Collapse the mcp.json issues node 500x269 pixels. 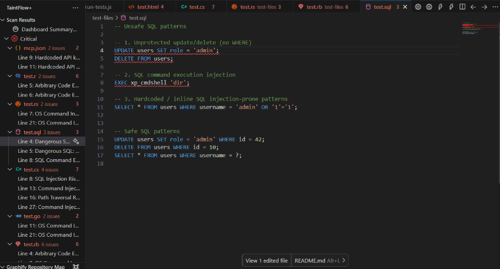click(x=10, y=48)
